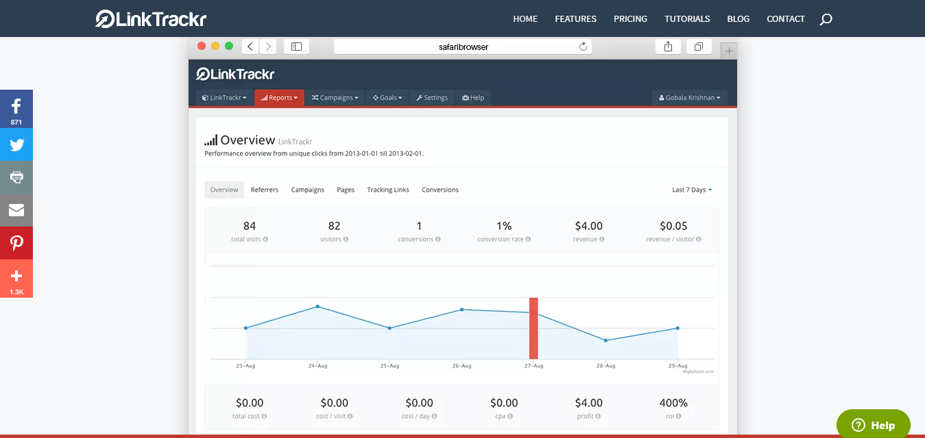Open the LinkTrackr dropdown menu
This screenshot has width=925, height=438.
(x=224, y=98)
